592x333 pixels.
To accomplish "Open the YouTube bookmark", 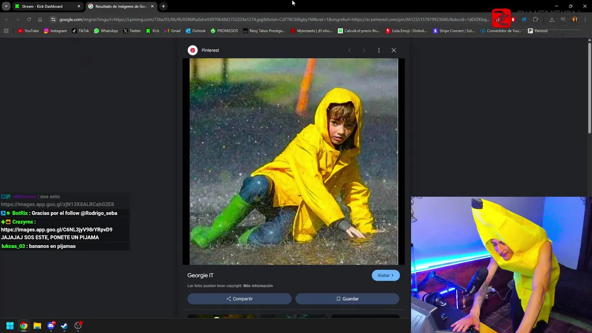I will click(28, 31).
